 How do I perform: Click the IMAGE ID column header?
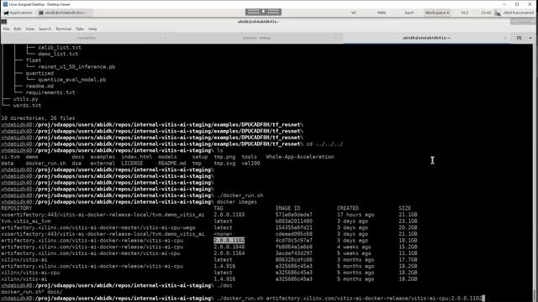(x=287, y=208)
